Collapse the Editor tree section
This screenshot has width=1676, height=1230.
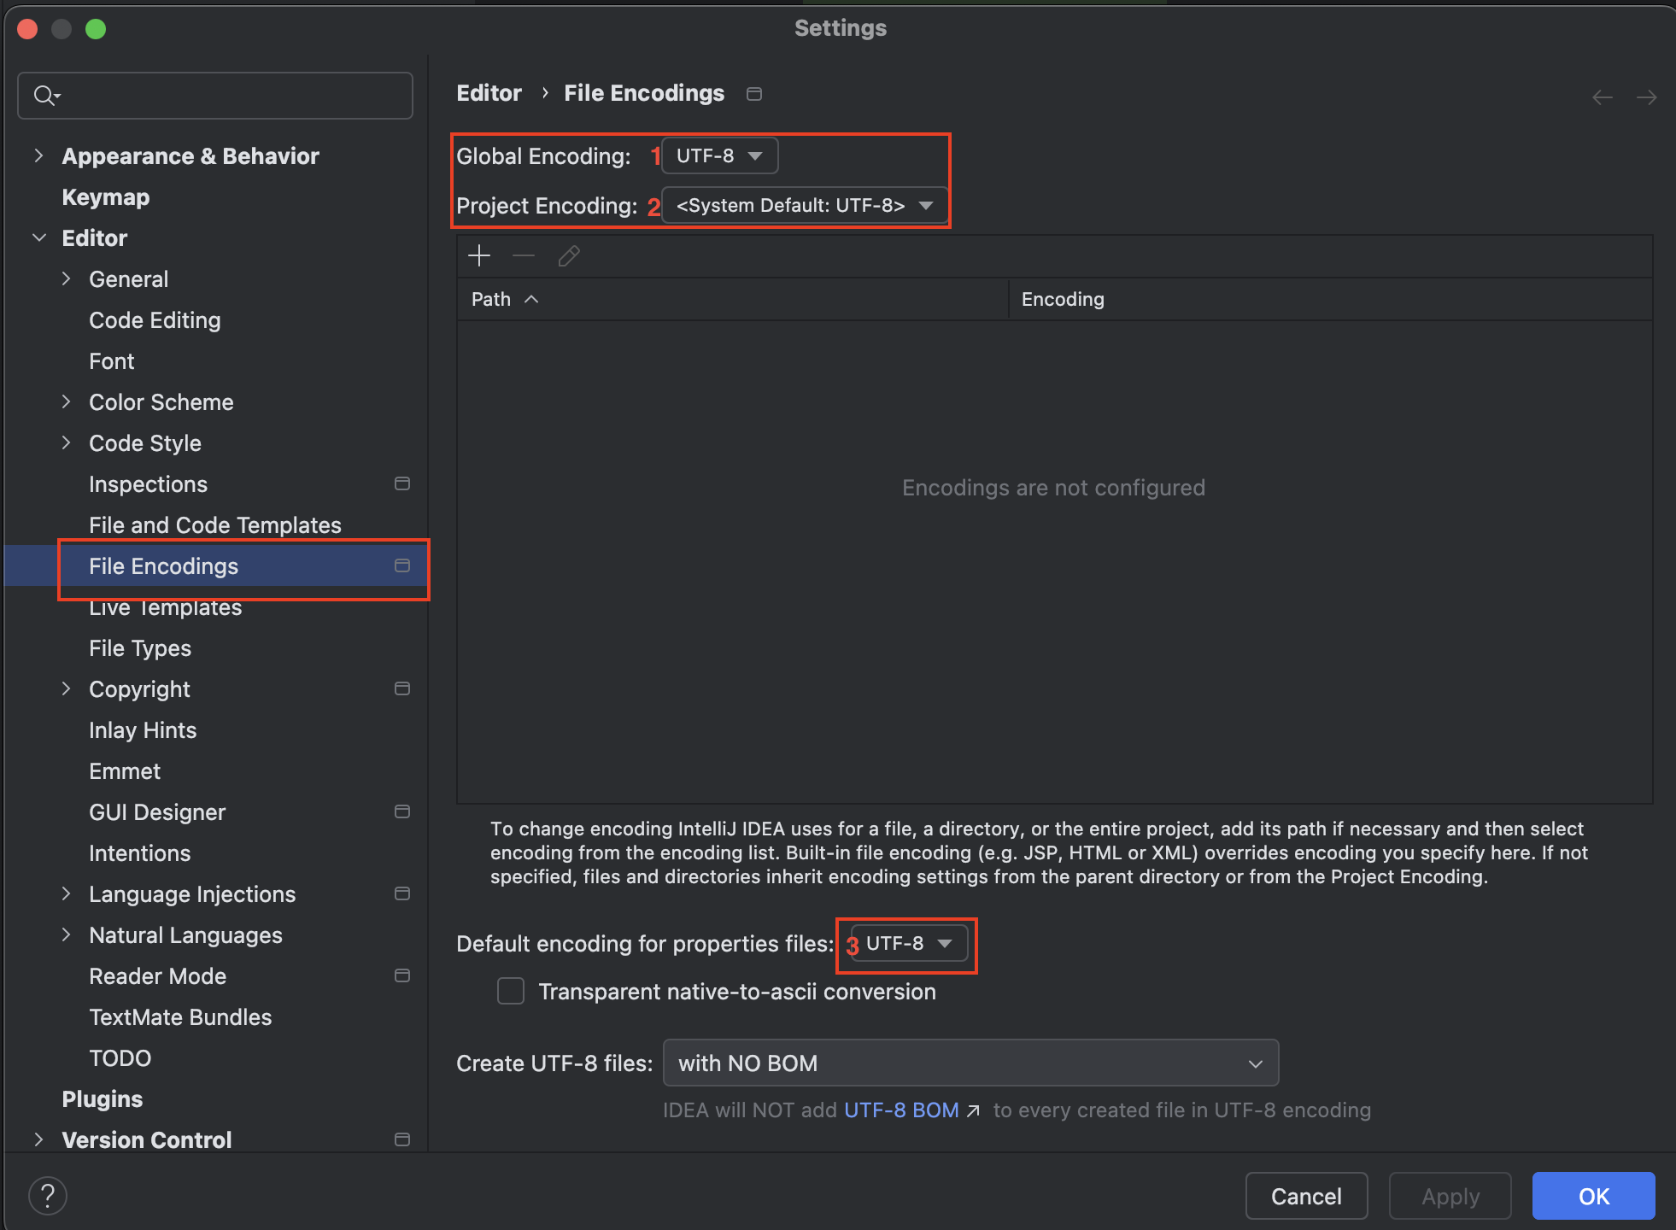[38, 237]
